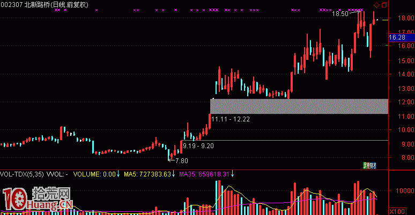Click the blue 财 finance badge

point(373,166)
